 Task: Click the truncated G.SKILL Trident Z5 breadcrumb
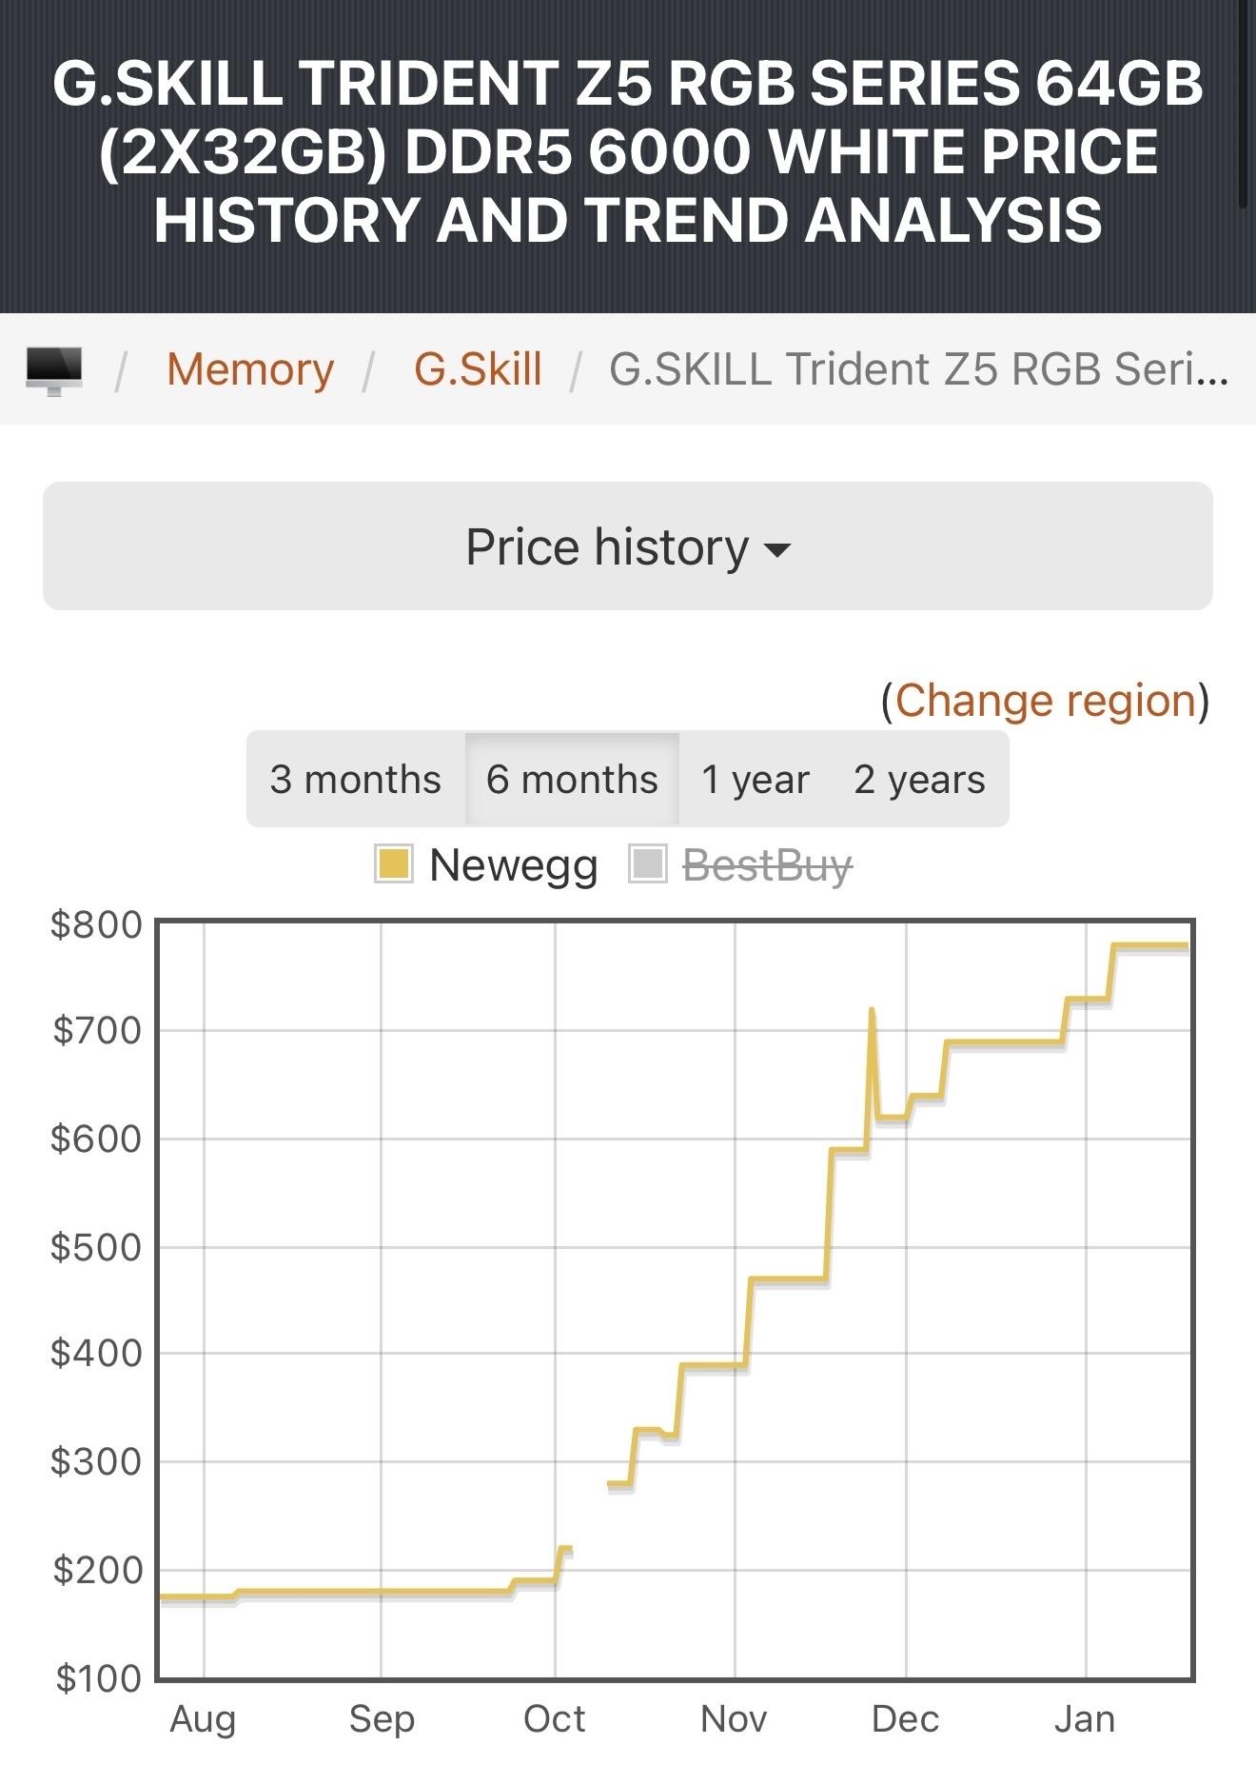(918, 369)
